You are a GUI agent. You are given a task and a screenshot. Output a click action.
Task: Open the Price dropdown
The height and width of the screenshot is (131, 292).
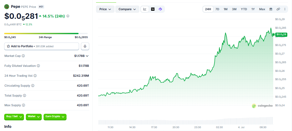pyautogui.click(x=105, y=9)
